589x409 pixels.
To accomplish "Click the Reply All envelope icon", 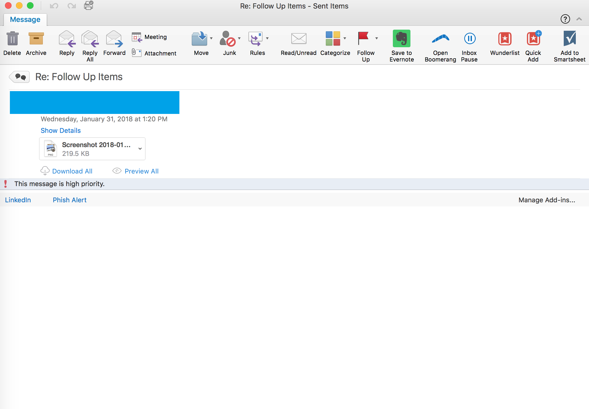I will (x=90, y=39).
